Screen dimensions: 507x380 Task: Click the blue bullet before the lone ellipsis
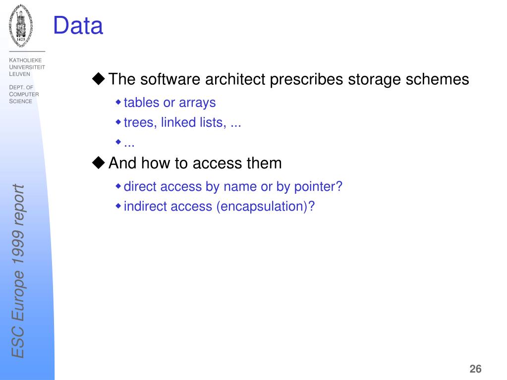coord(118,142)
